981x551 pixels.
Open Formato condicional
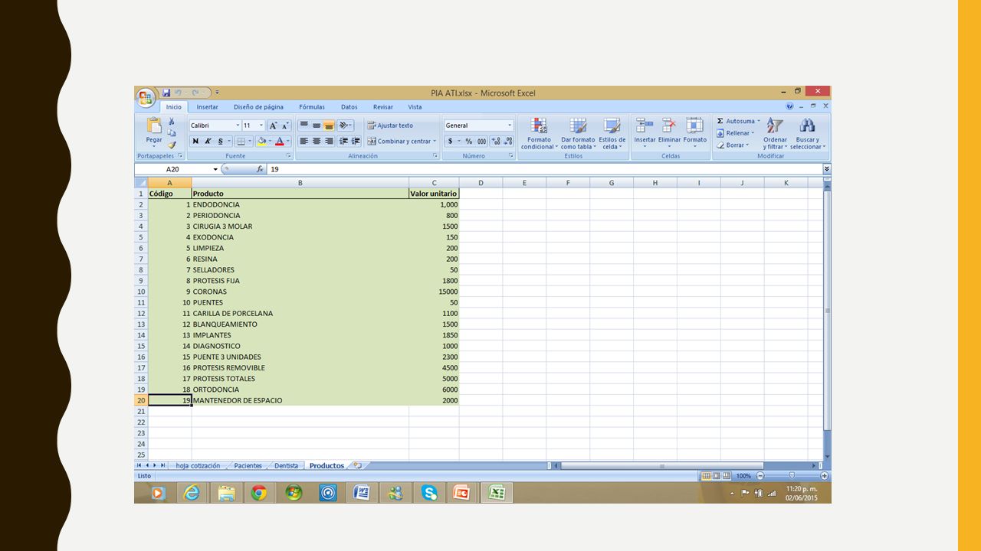click(x=539, y=134)
